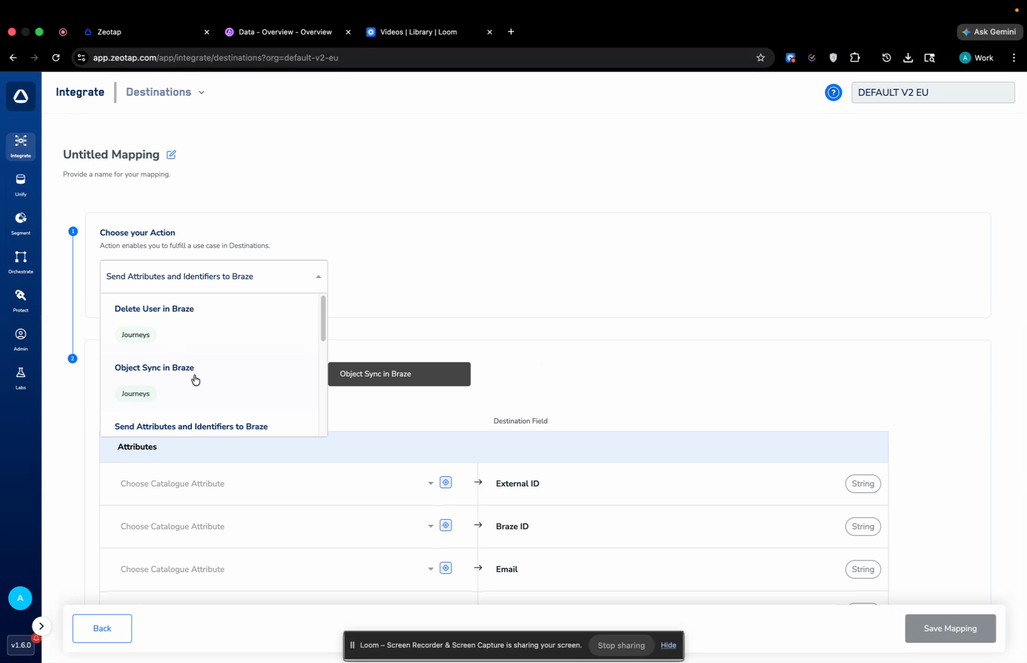The height and width of the screenshot is (663, 1027).
Task: Open the Protect sidebar icon
Action: pyautogui.click(x=20, y=301)
